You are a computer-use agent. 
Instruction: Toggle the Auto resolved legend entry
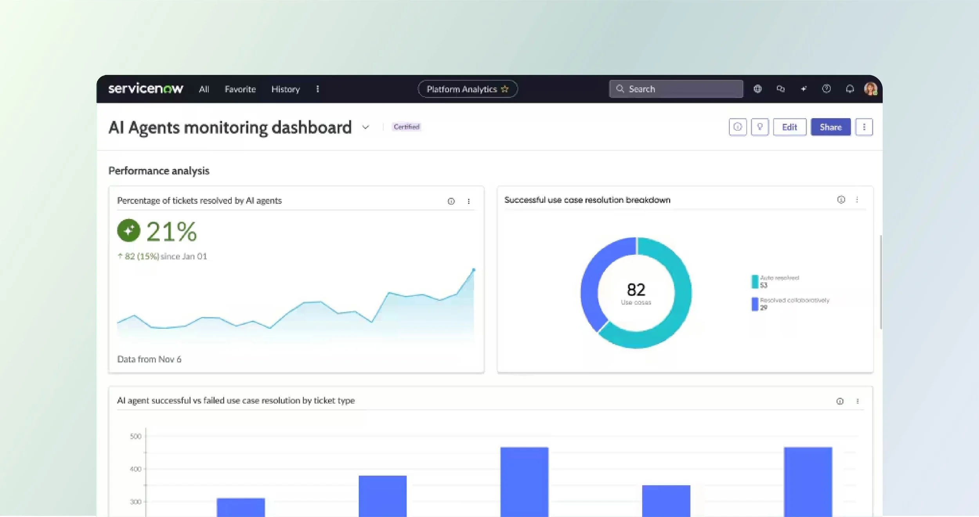click(x=775, y=281)
